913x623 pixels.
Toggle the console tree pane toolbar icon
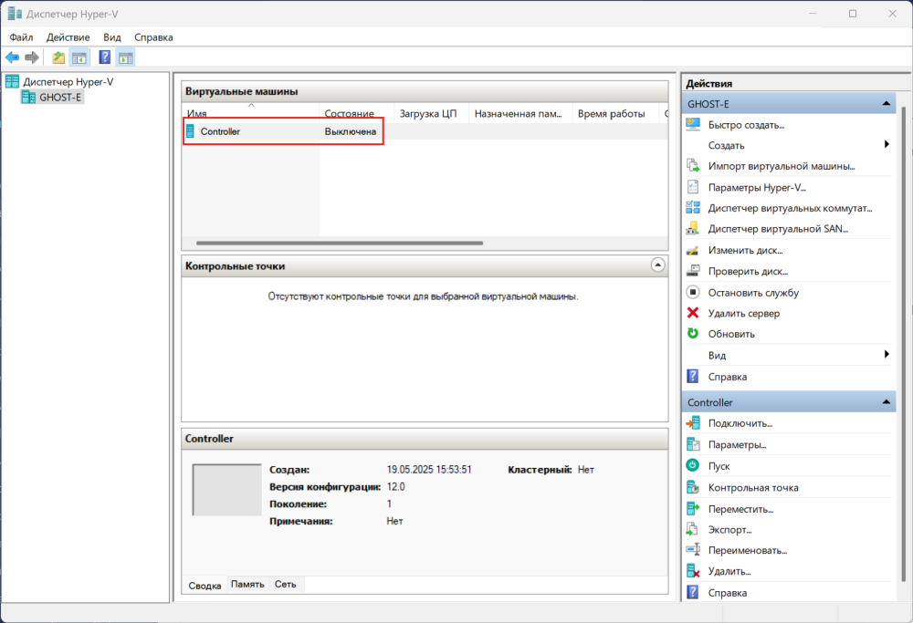pos(79,57)
